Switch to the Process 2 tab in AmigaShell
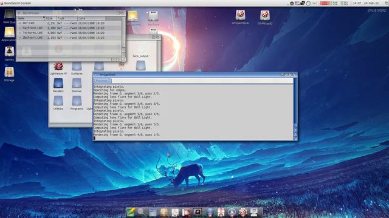Viewport: 389px width, 218px height. [103, 81]
